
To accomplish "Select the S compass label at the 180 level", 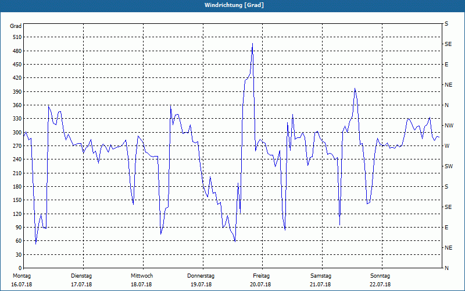I will pos(446,187).
